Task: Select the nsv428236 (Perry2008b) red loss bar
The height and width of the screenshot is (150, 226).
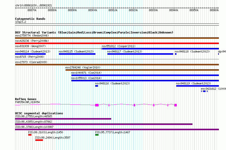Action: 117,43
